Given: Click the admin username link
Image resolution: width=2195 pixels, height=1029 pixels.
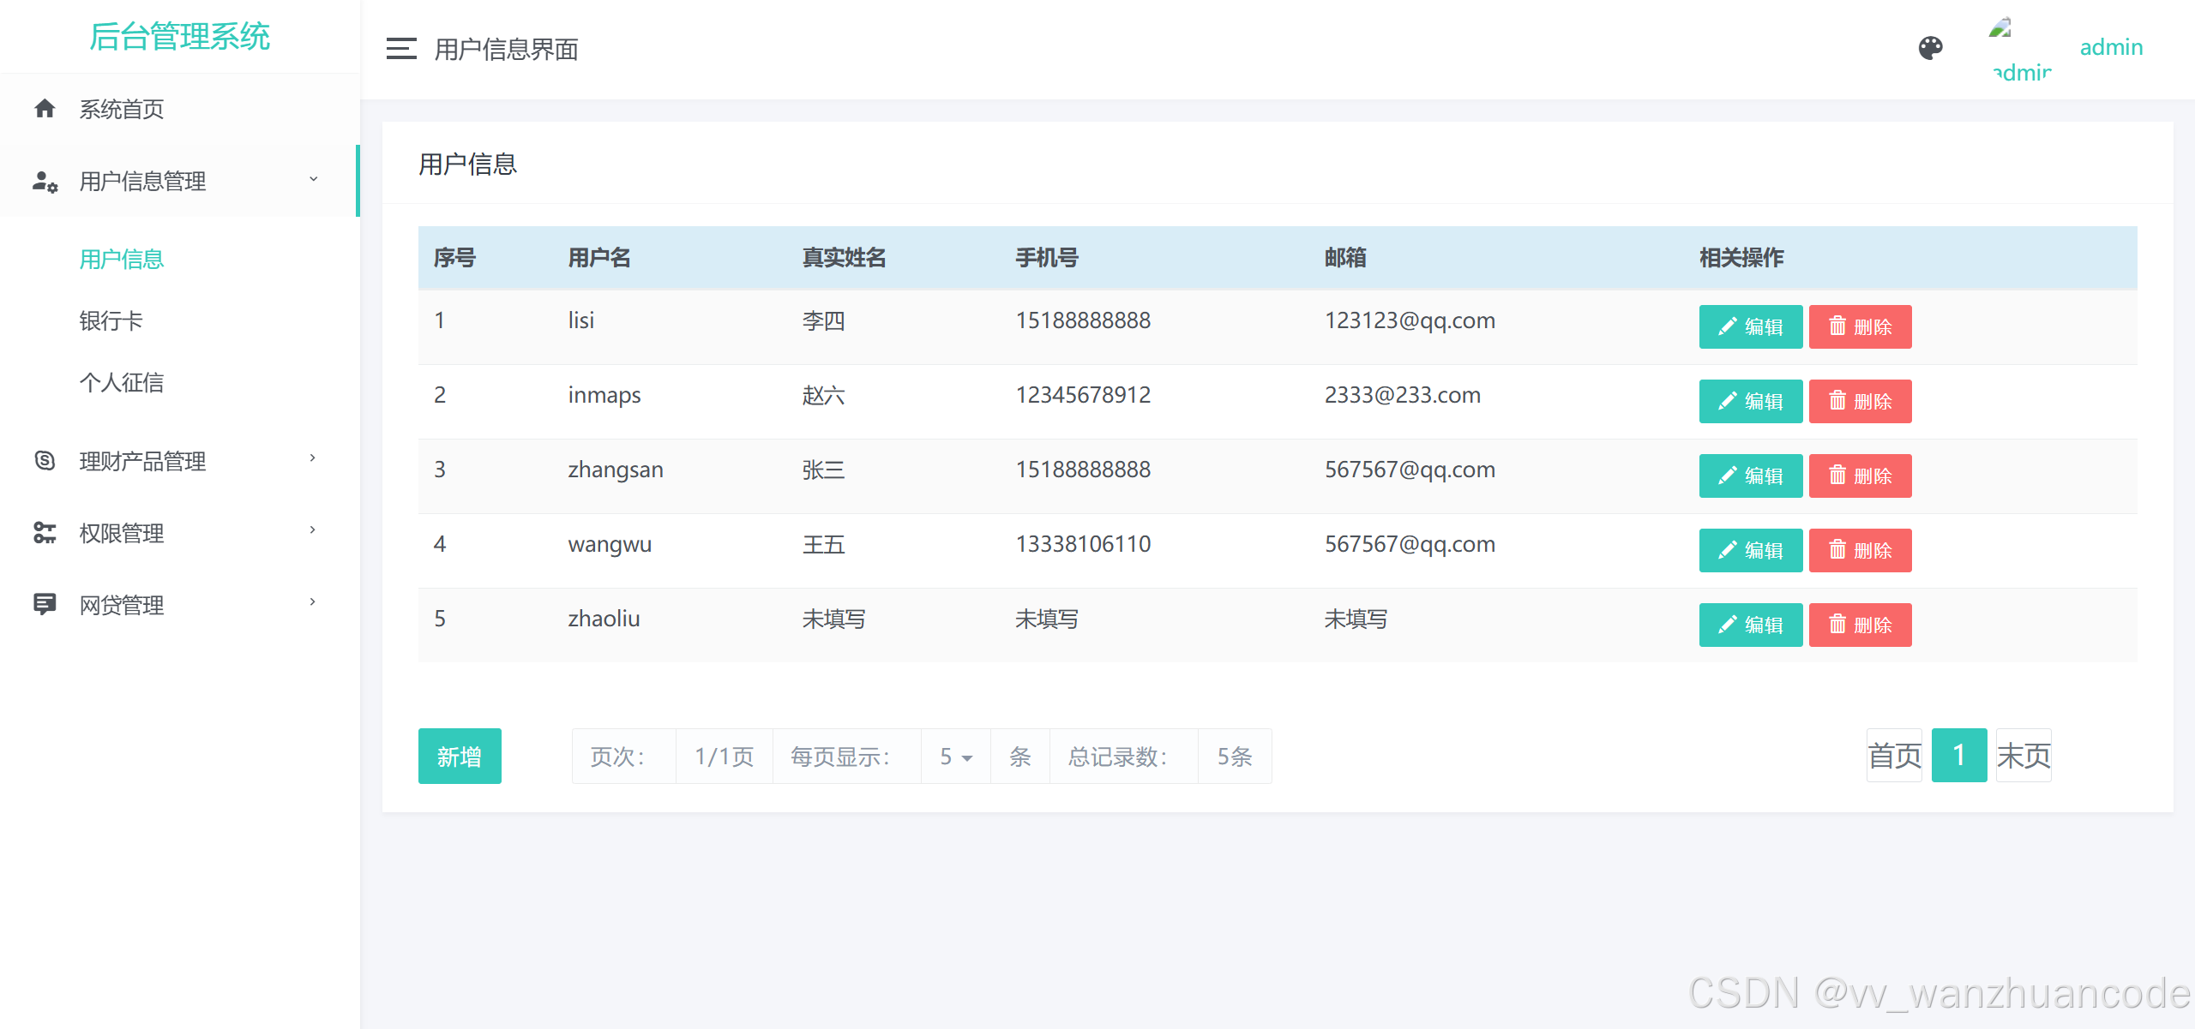Looking at the screenshot, I should [2110, 47].
